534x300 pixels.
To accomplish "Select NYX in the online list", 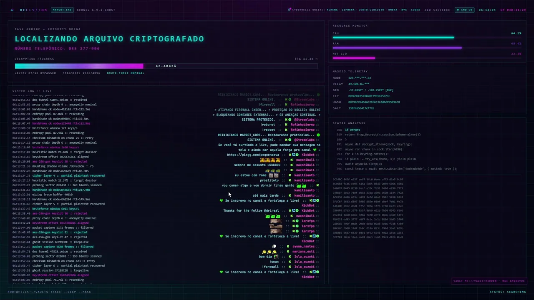I will tap(404, 10).
